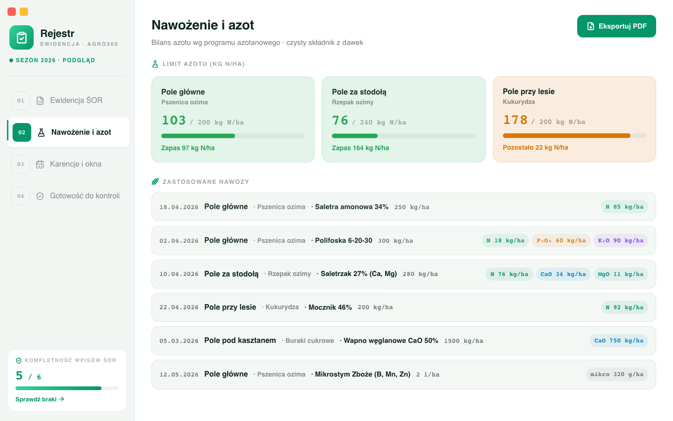Go to Karencje i okna
This screenshot has width=673, height=421.
point(68,164)
